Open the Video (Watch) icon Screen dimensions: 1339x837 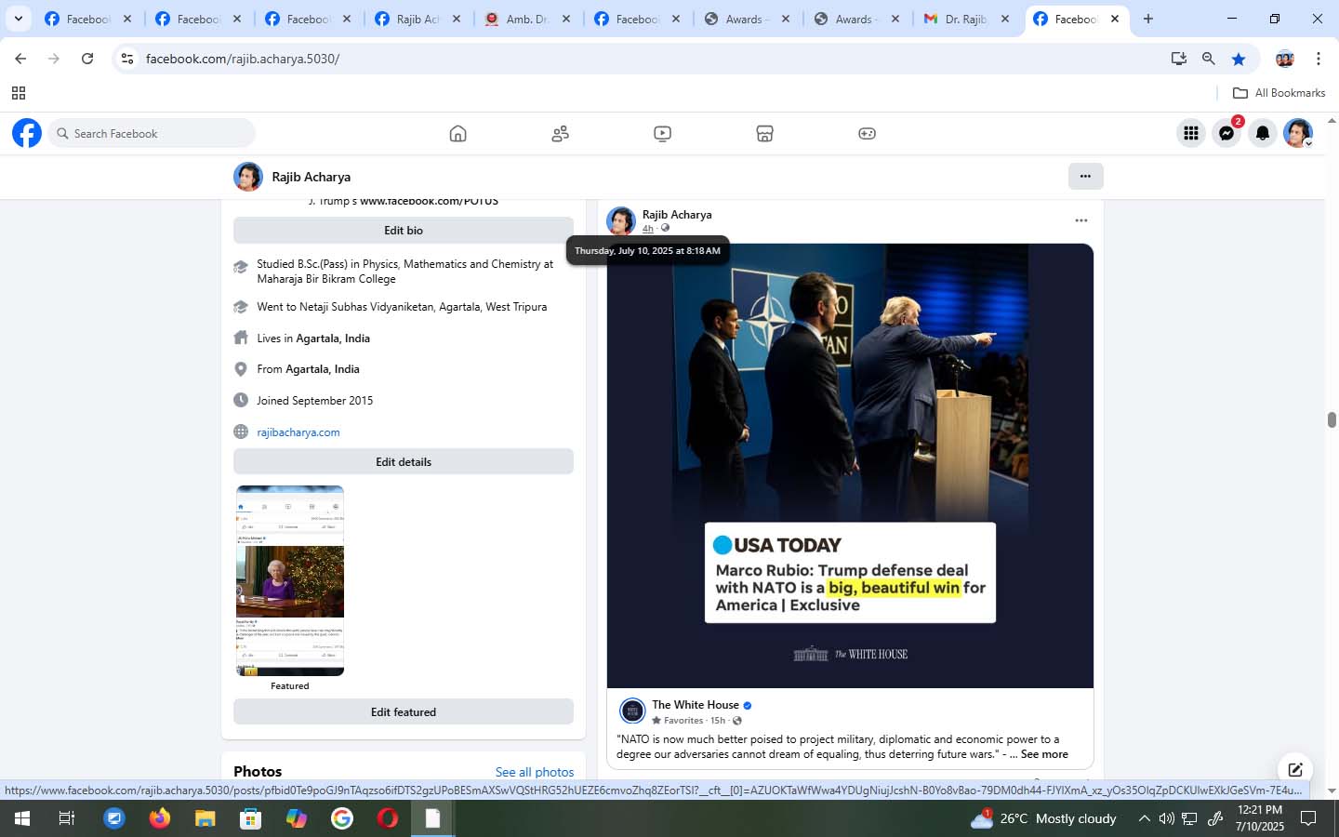coord(662,134)
